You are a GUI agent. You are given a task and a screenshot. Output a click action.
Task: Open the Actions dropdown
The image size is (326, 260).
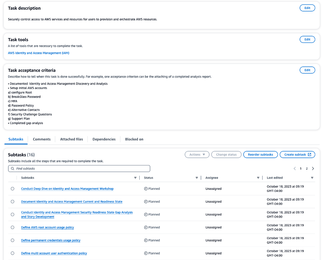pyautogui.click(x=197, y=154)
